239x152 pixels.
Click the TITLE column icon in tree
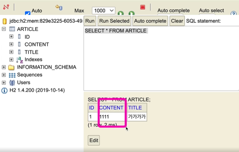point(19,52)
